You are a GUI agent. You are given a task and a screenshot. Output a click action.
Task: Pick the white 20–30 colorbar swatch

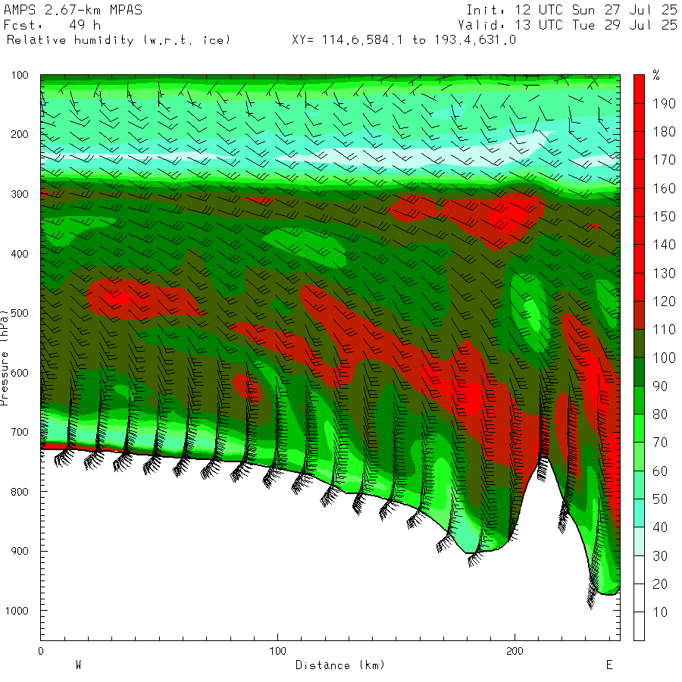(639, 570)
